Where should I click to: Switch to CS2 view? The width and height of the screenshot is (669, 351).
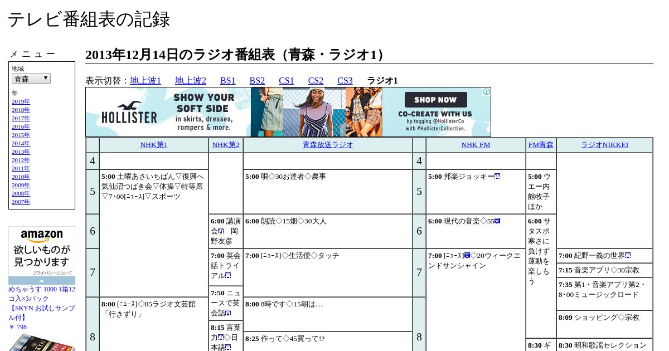[316, 81]
